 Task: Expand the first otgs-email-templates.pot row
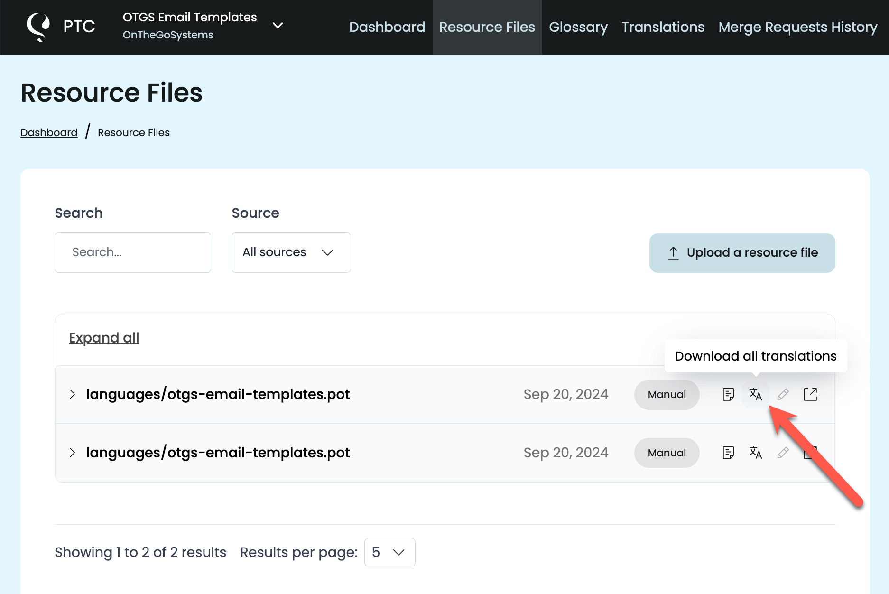73,394
